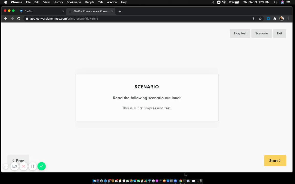Click 'This is a first impression test.' text
This screenshot has height=184, width=295.
click(x=147, y=108)
